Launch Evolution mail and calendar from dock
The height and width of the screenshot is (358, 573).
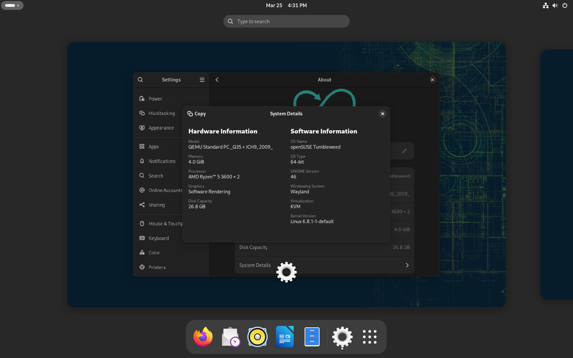pyautogui.click(x=230, y=337)
